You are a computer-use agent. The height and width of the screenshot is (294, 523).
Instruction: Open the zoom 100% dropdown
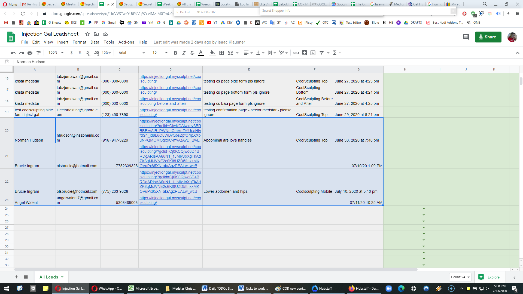(56, 53)
